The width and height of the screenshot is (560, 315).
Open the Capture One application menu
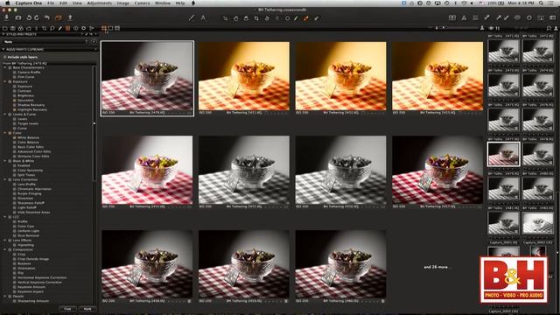pyautogui.click(x=28, y=3)
